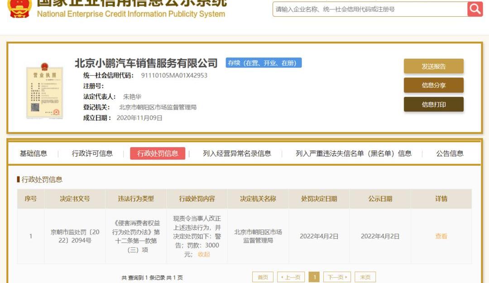Click the 公示日期 column header
The image size is (489, 283).
coord(380,199)
